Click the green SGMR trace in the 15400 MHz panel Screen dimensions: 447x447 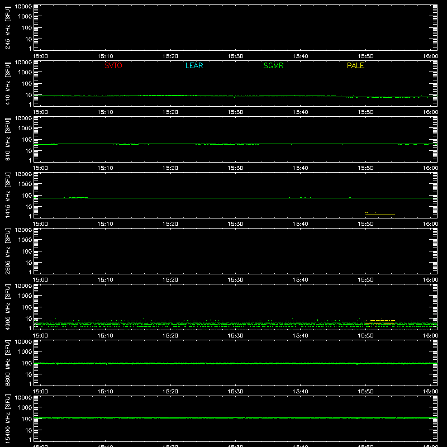pos(235,418)
